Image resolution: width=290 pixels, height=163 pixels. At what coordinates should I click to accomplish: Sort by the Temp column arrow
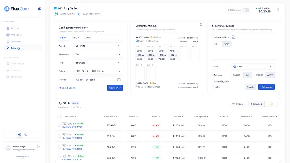click(137, 117)
